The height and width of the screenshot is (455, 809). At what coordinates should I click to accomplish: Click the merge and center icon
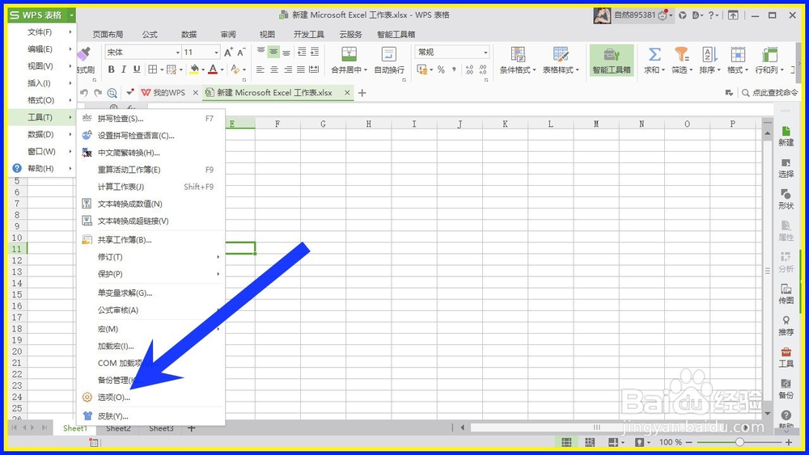pos(349,53)
